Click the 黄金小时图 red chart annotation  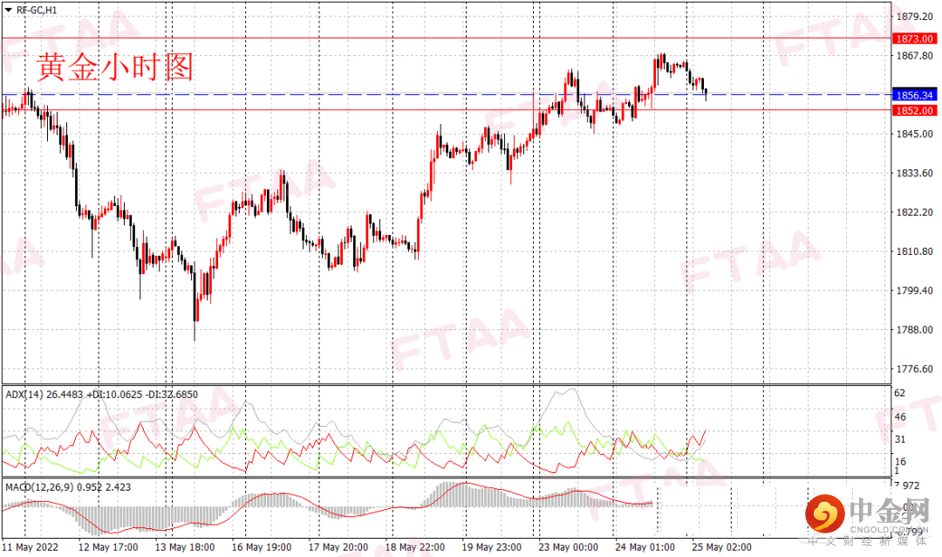point(115,66)
